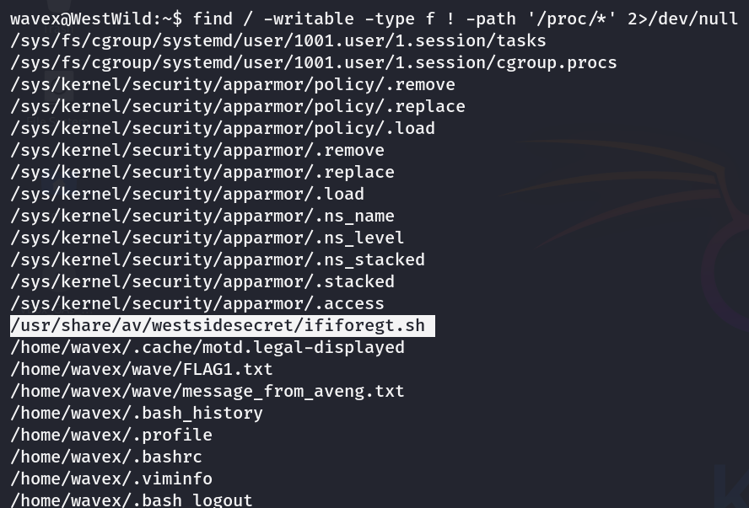Click the FLAG1.txt file path
The width and height of the screenshot is (749, 508).
[142, 369]
